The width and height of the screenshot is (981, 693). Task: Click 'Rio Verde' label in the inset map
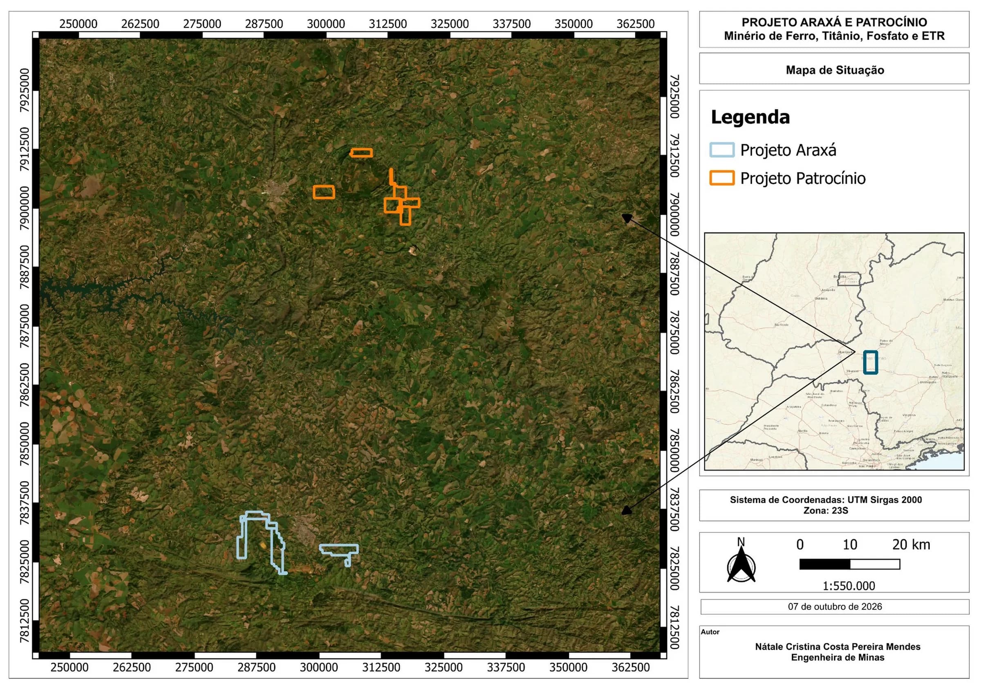pos(782,325)
